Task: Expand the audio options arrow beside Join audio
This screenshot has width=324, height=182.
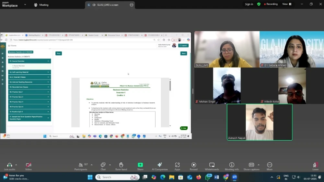Action: pos(16,165)
